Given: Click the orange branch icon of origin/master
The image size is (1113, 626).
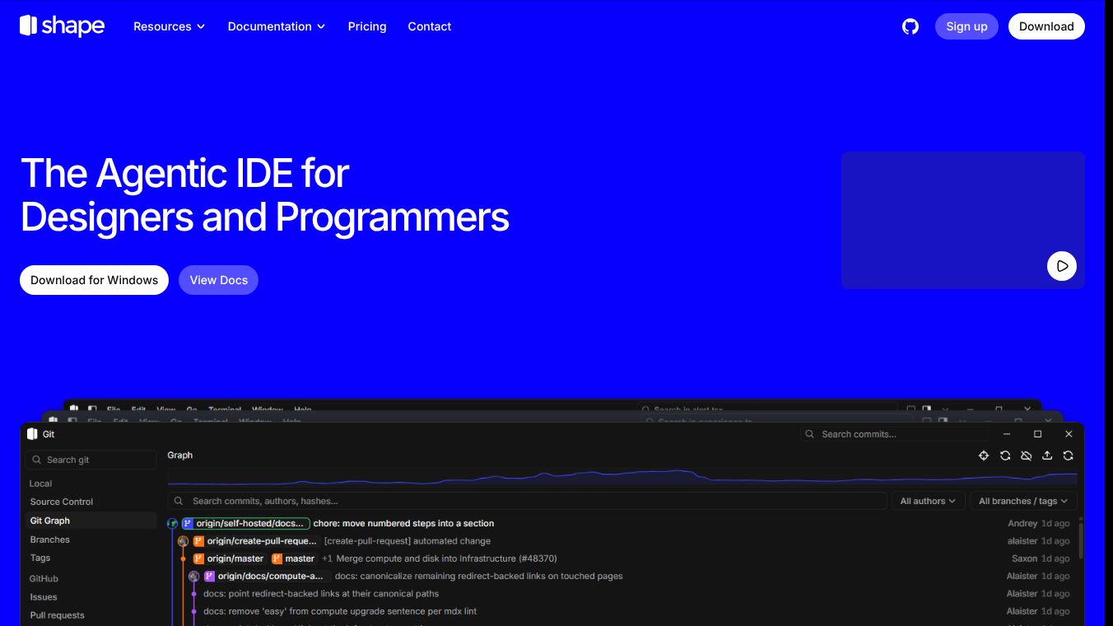Looking at the screenshot, I should pyautogui.click(x=198, y=558).
